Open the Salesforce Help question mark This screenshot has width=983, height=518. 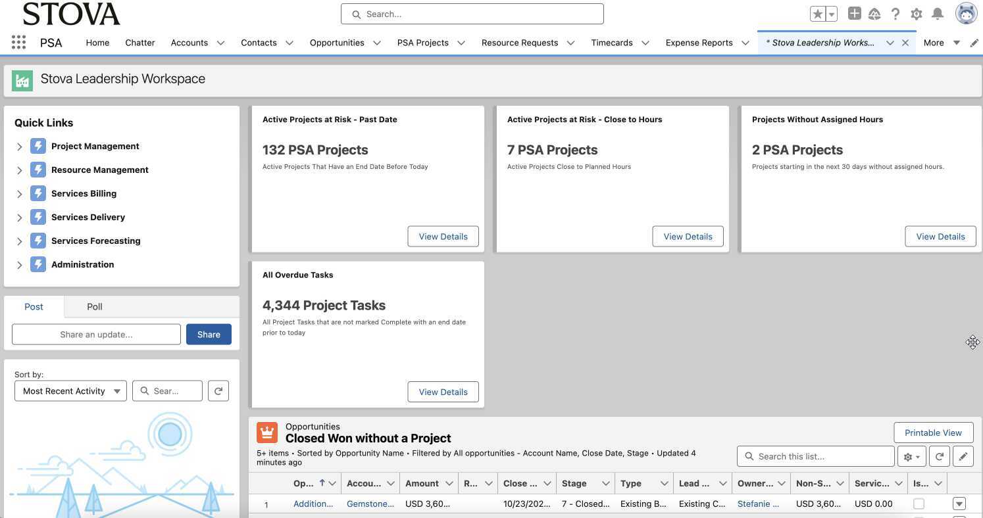[x=895, y=14]
